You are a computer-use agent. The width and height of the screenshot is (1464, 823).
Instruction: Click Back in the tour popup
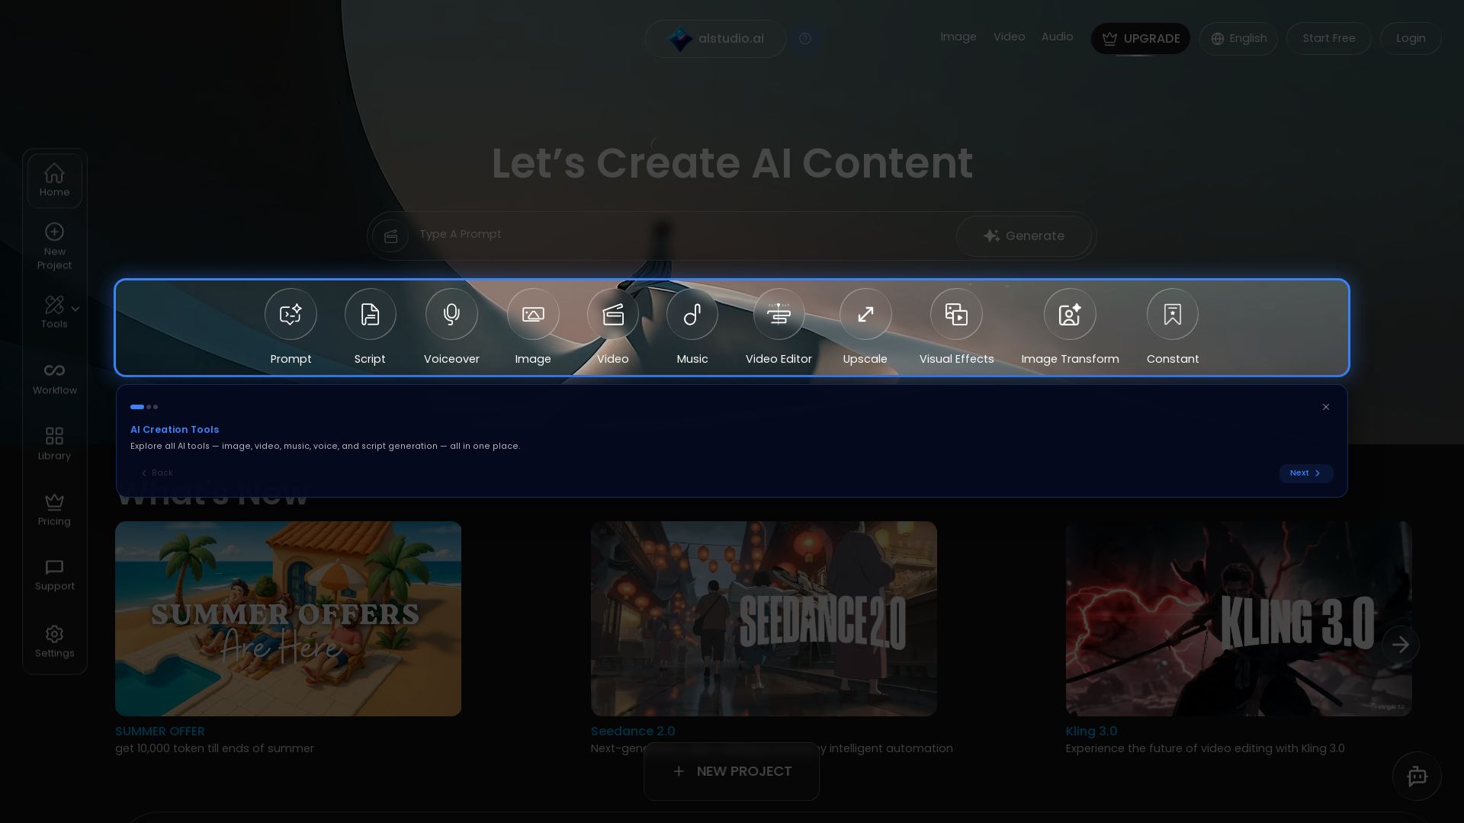157,473
